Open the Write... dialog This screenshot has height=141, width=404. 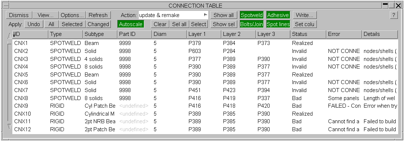coord(304,15)
